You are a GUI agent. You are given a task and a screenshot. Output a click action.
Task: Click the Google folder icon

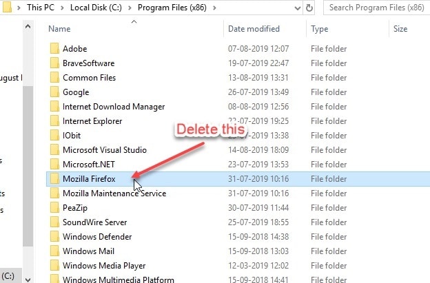pos(54,92)
